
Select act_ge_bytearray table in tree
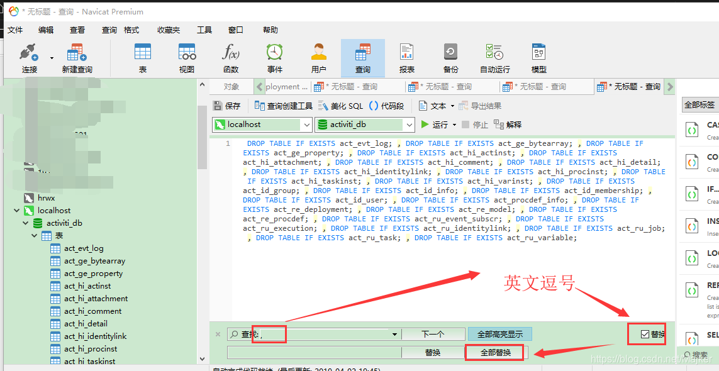coord(94,261)
